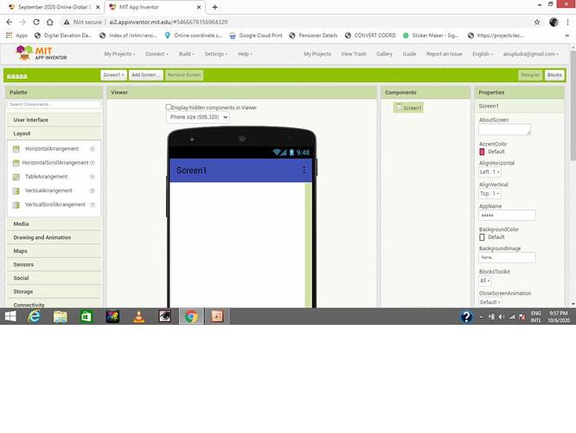576x433 pixels.
Task: Open the View Trash link
Action: [x=354, y=54]
